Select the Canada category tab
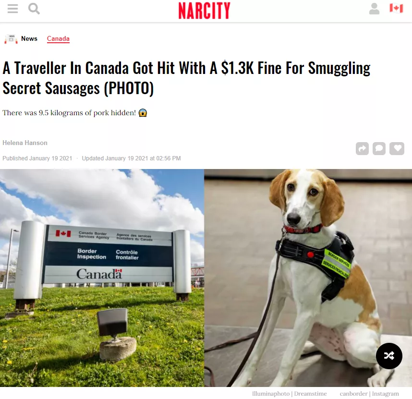This screenshot has height=399, width=412. [58, 38]
